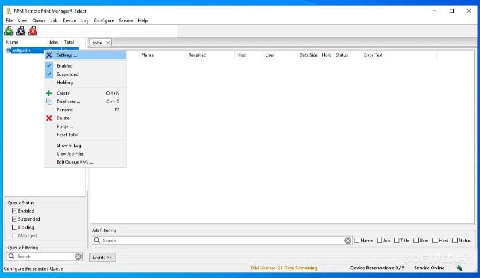Enable the Status job filter checkbox
This screenshot has height=278, width=480.
455,241
